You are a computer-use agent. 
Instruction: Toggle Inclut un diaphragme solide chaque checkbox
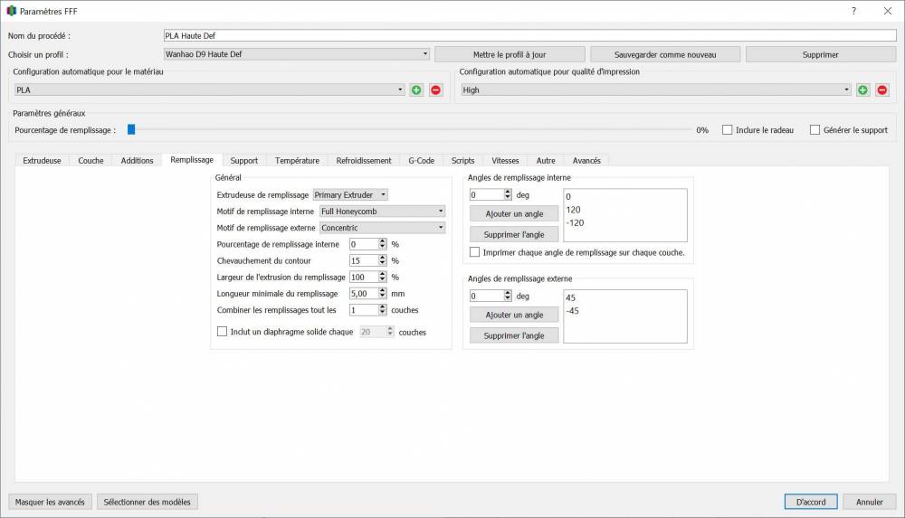(222, 332)
